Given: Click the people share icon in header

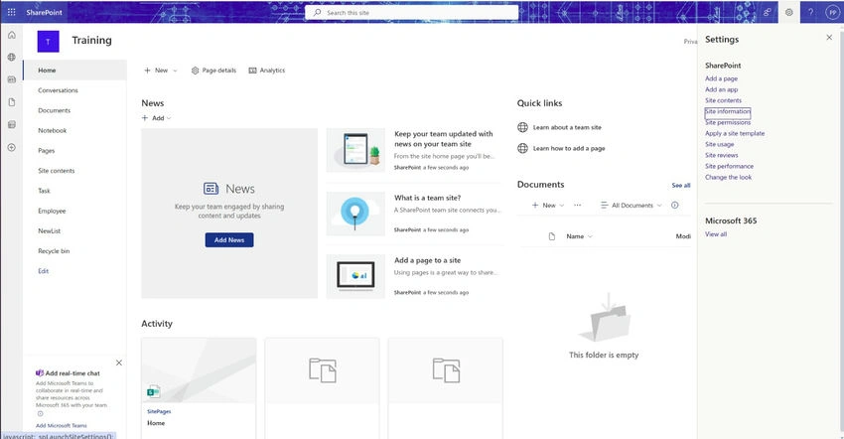Looking at the screenshot, I should (767, 12).
